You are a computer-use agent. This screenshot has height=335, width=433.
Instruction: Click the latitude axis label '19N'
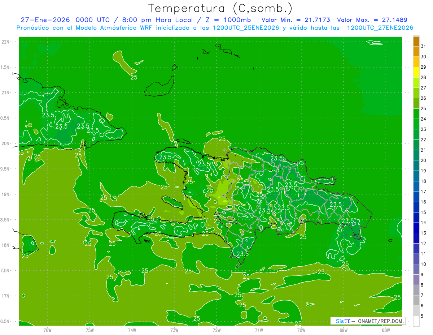[x=6, y=194]
